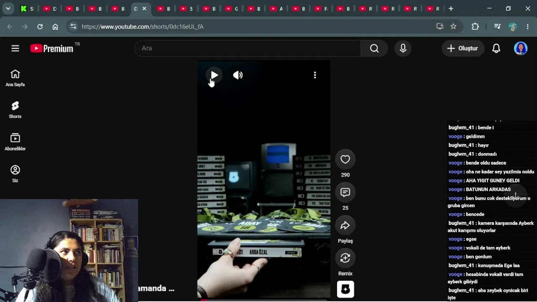Open Remix options for this Short
Viewport: 537px width, 302px height.
pyautogui.click(x=345, y=258)
